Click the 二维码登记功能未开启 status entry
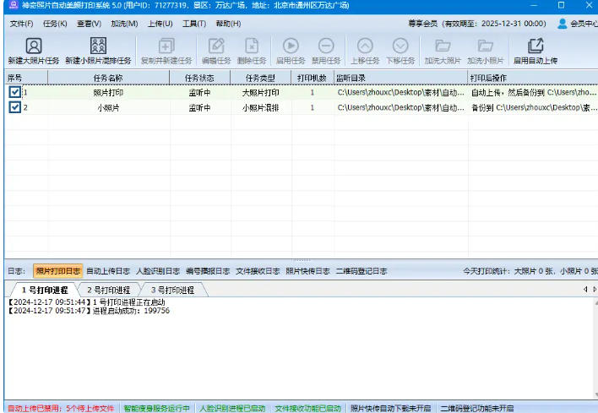The height and width of the screenshot is (413, 598). click(476, 408)
